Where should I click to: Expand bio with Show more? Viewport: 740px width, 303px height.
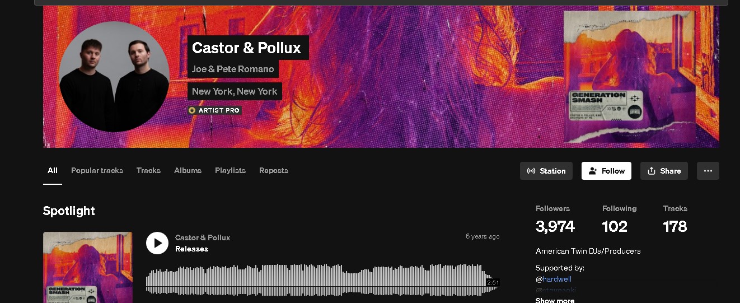(x=555, y=300)
